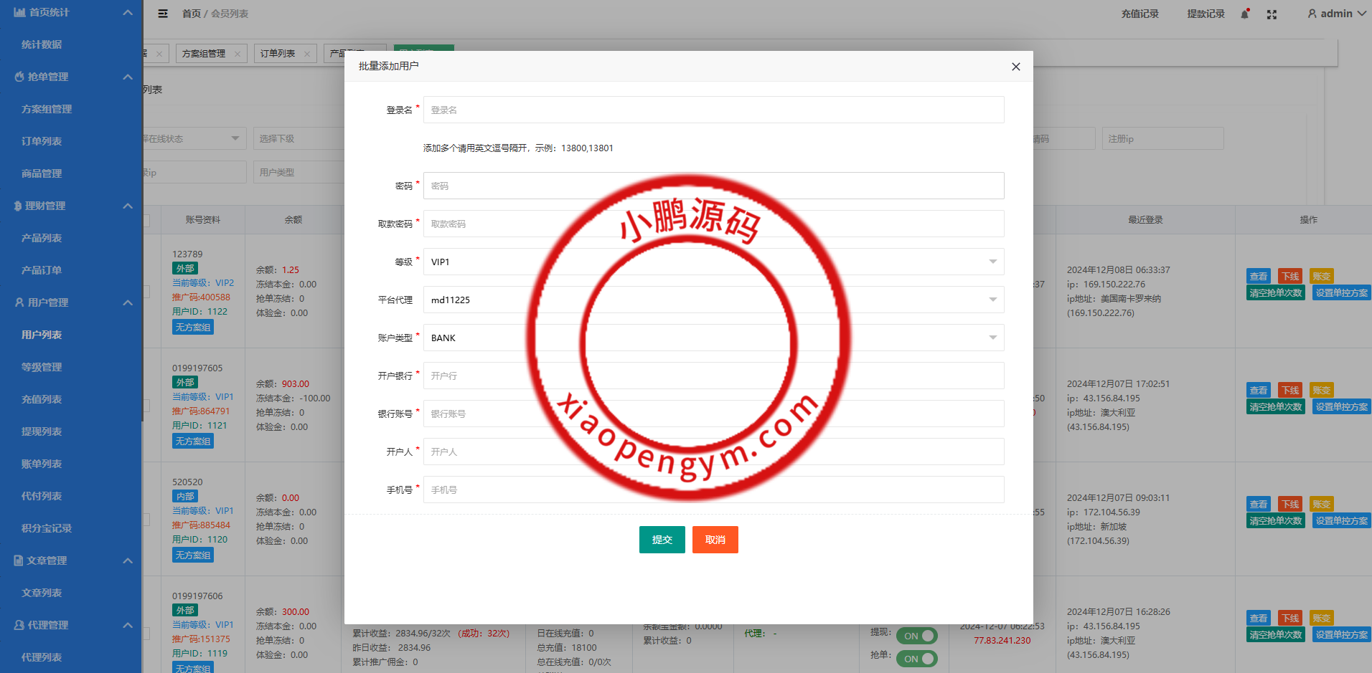
Task: Open the notification bell icon
Action: [1245, 14]
